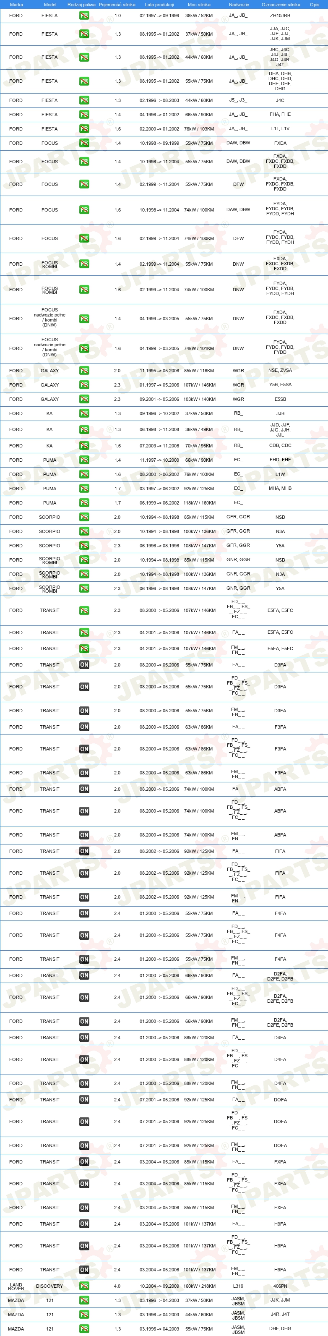Select the petrol icon in the KA JJB row
The image size is (328, 1336).
84,413
